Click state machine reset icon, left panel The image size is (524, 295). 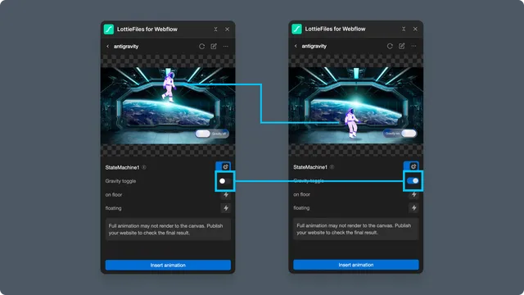tap(226, 166)
